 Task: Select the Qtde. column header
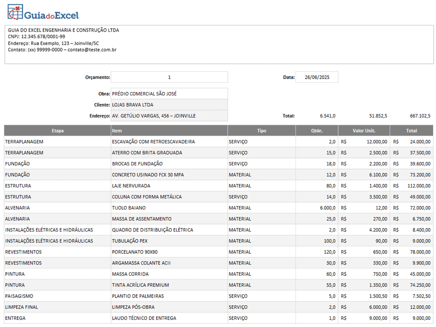click(317, 131)
